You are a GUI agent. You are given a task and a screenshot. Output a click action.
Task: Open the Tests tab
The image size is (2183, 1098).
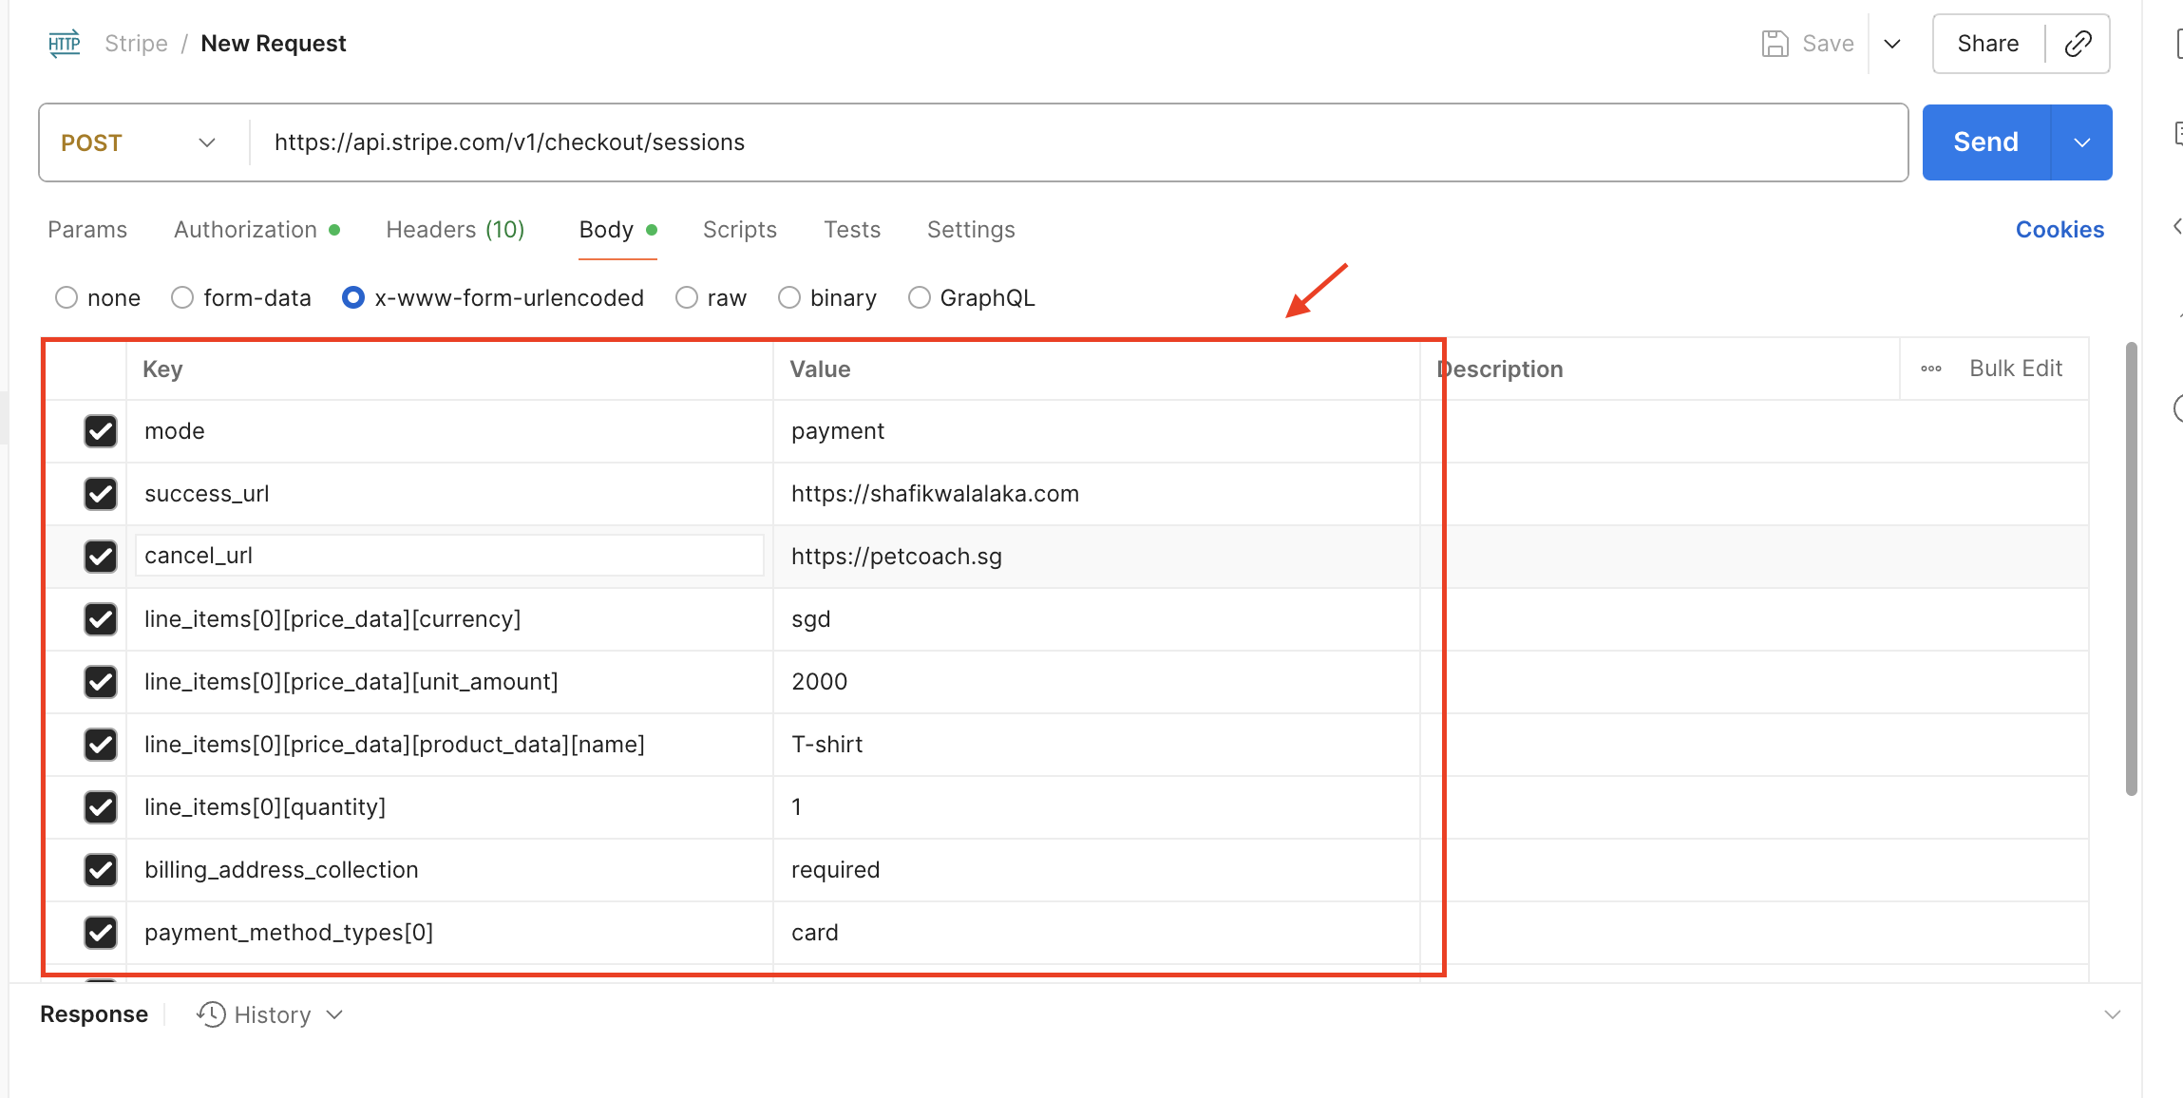pos(852,230)
